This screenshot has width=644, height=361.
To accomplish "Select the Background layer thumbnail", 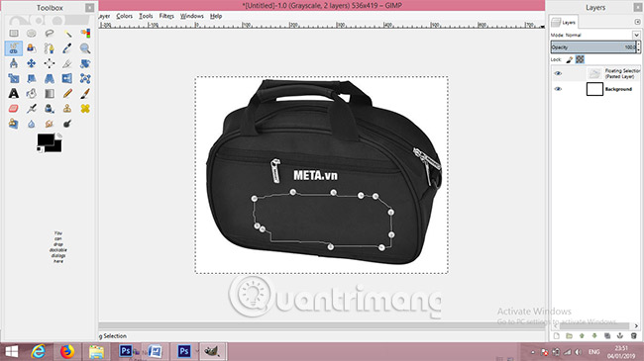I will coord(594,89).
